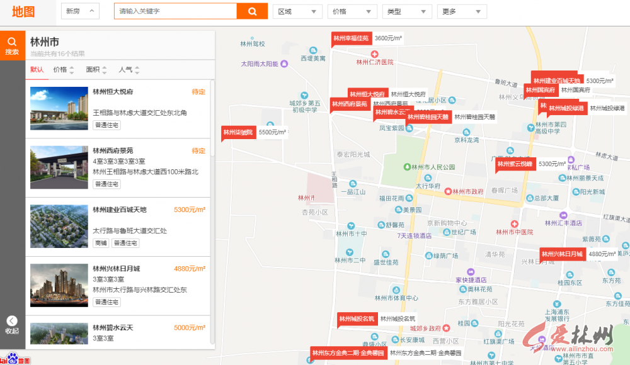Click the 美景园 map icon
630x365 pixels.
click(399, 210)
